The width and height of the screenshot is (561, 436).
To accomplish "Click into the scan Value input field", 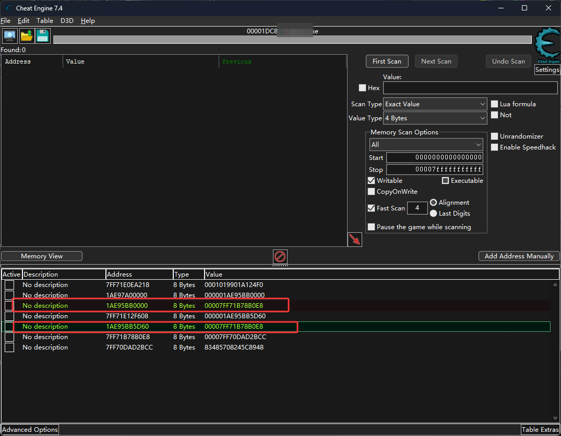I will click(470, 88).
